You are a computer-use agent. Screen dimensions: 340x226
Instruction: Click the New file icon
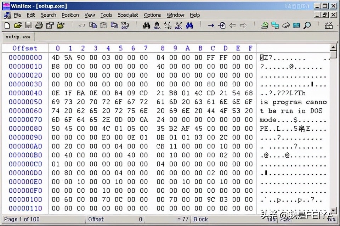coord(7,26)
